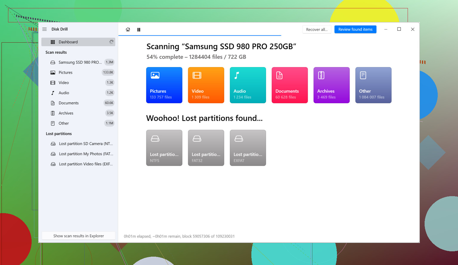Click the 60.6K badge on Documents row
Viewport: 458px width, 265px height.
tap(109, 103)
